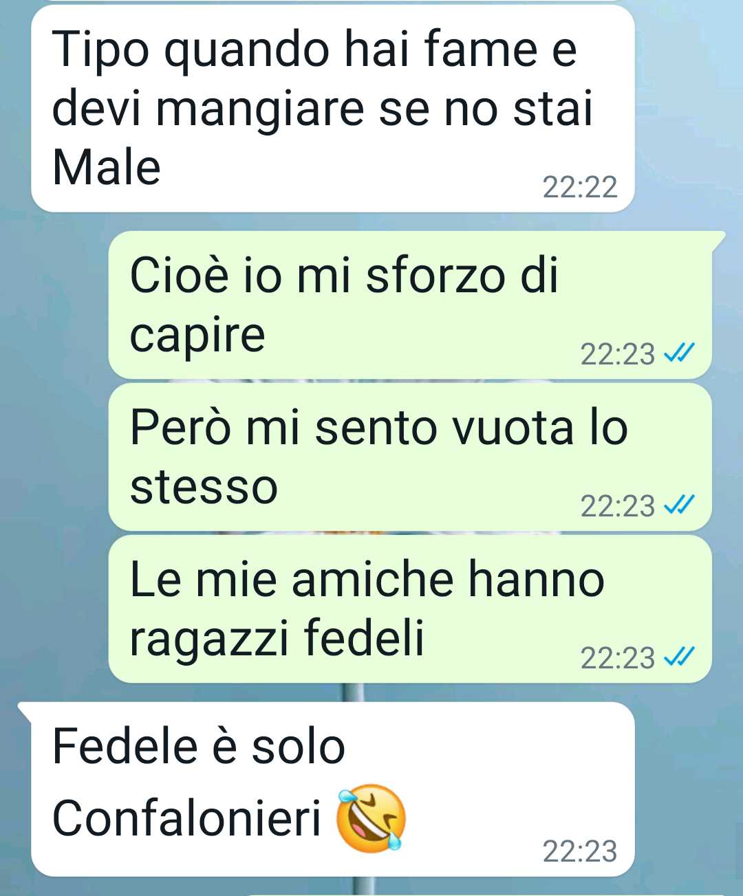
Task: Tap the laughing emoji after Confalonieri
Action: (x=371, y=818)
